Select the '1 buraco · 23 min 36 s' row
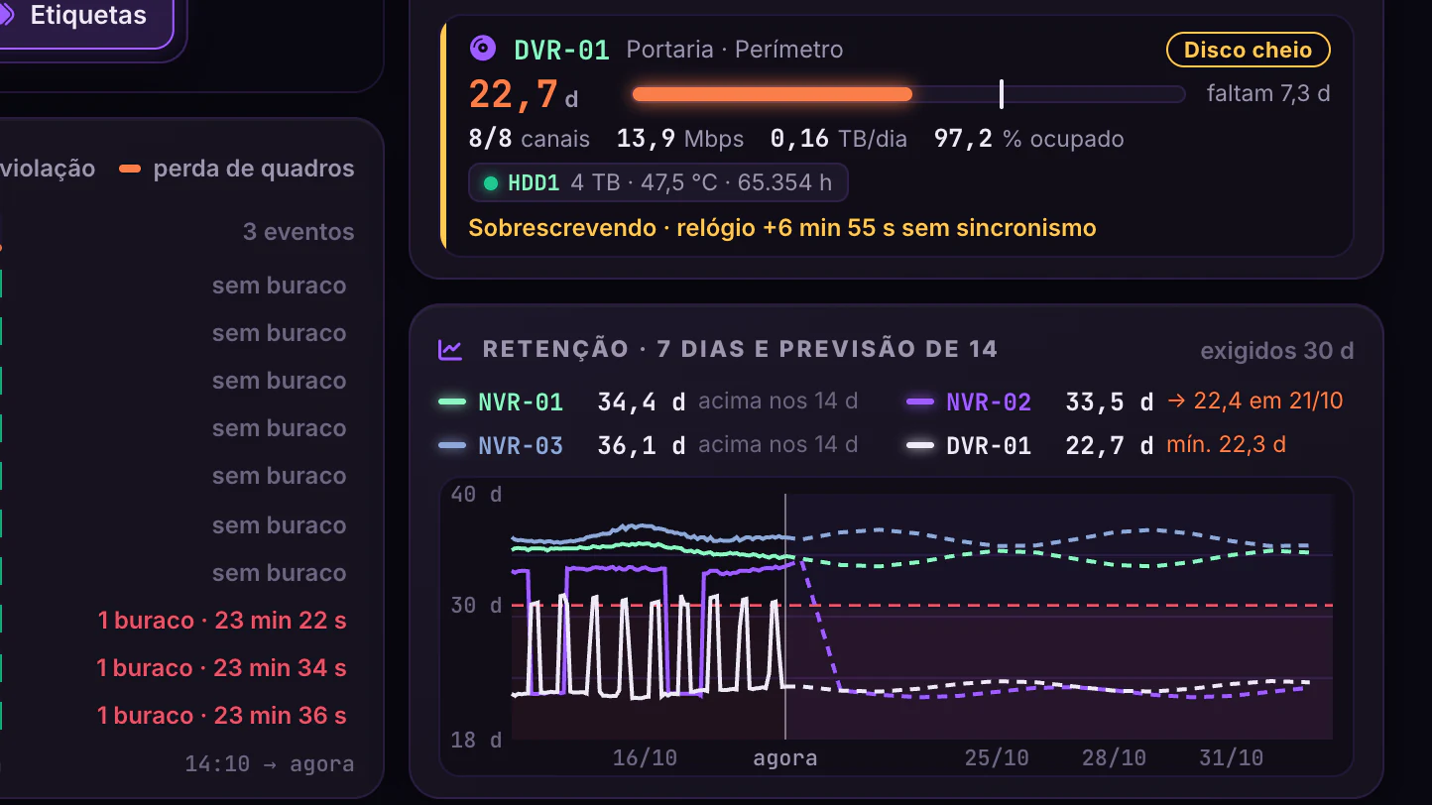1432x805 pixels. coord(221,716)
